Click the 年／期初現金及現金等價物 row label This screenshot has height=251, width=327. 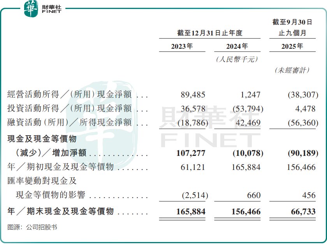tap(60, 167)
